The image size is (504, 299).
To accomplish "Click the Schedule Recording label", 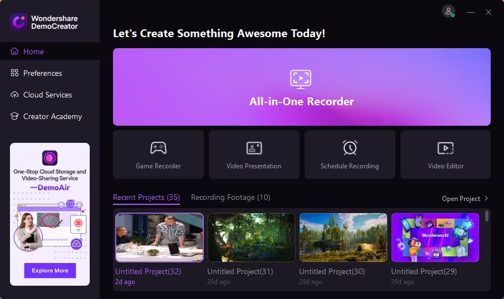I will coord(349,166).
